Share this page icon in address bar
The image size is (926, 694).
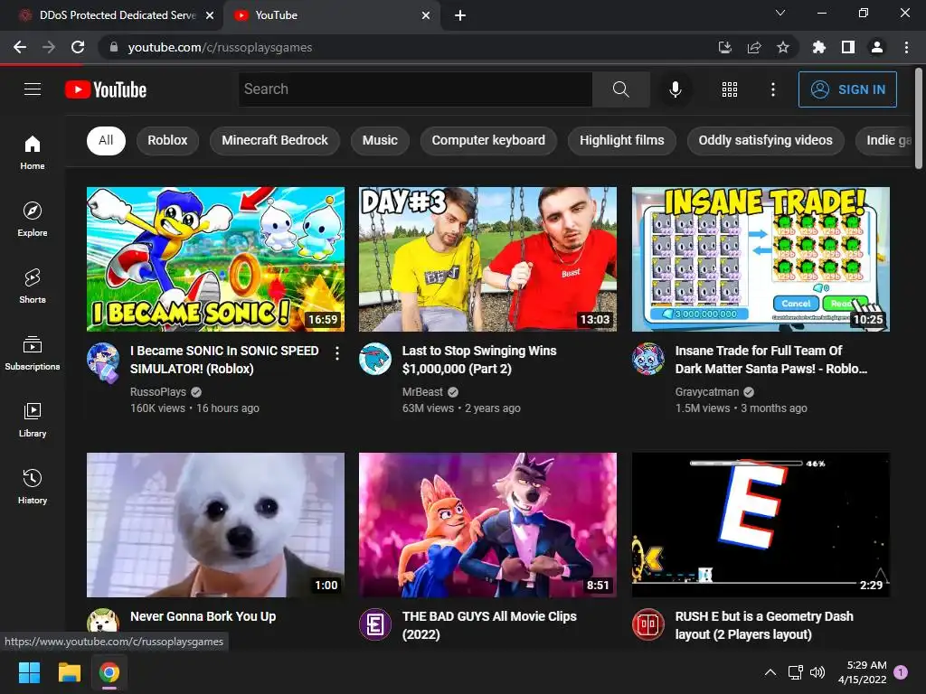pyautogui.click(x=754, y=47)
